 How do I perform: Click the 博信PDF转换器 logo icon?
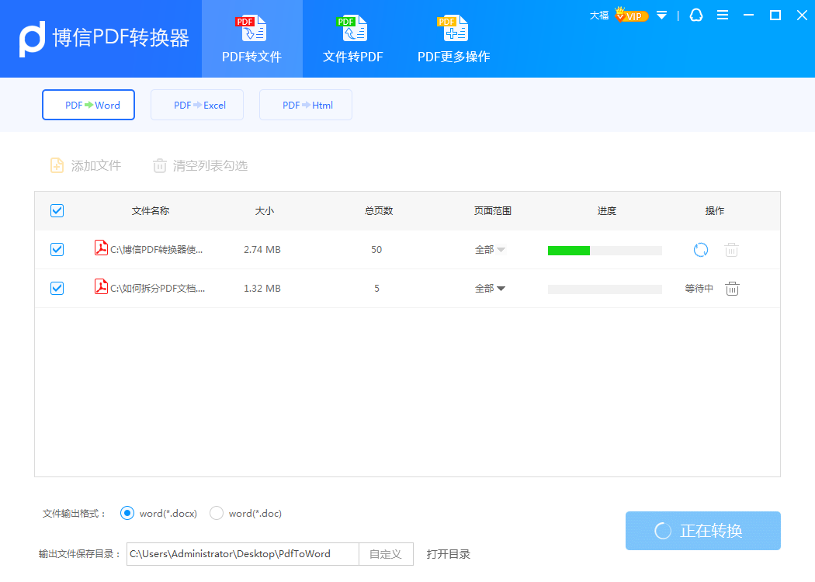32,39
